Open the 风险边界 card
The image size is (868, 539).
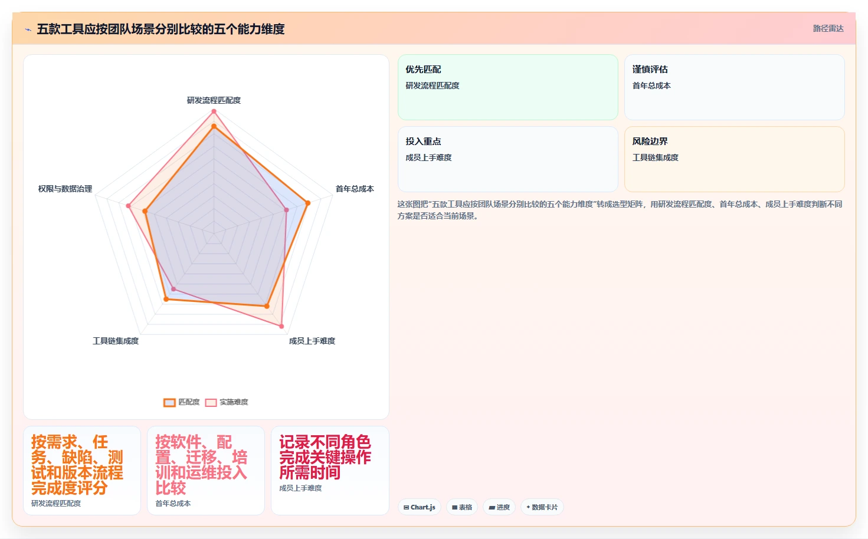click(734, 159)
